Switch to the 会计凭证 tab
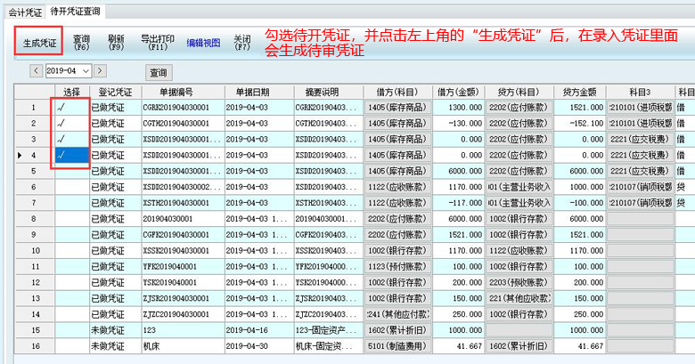 click(x=25, y=12)
